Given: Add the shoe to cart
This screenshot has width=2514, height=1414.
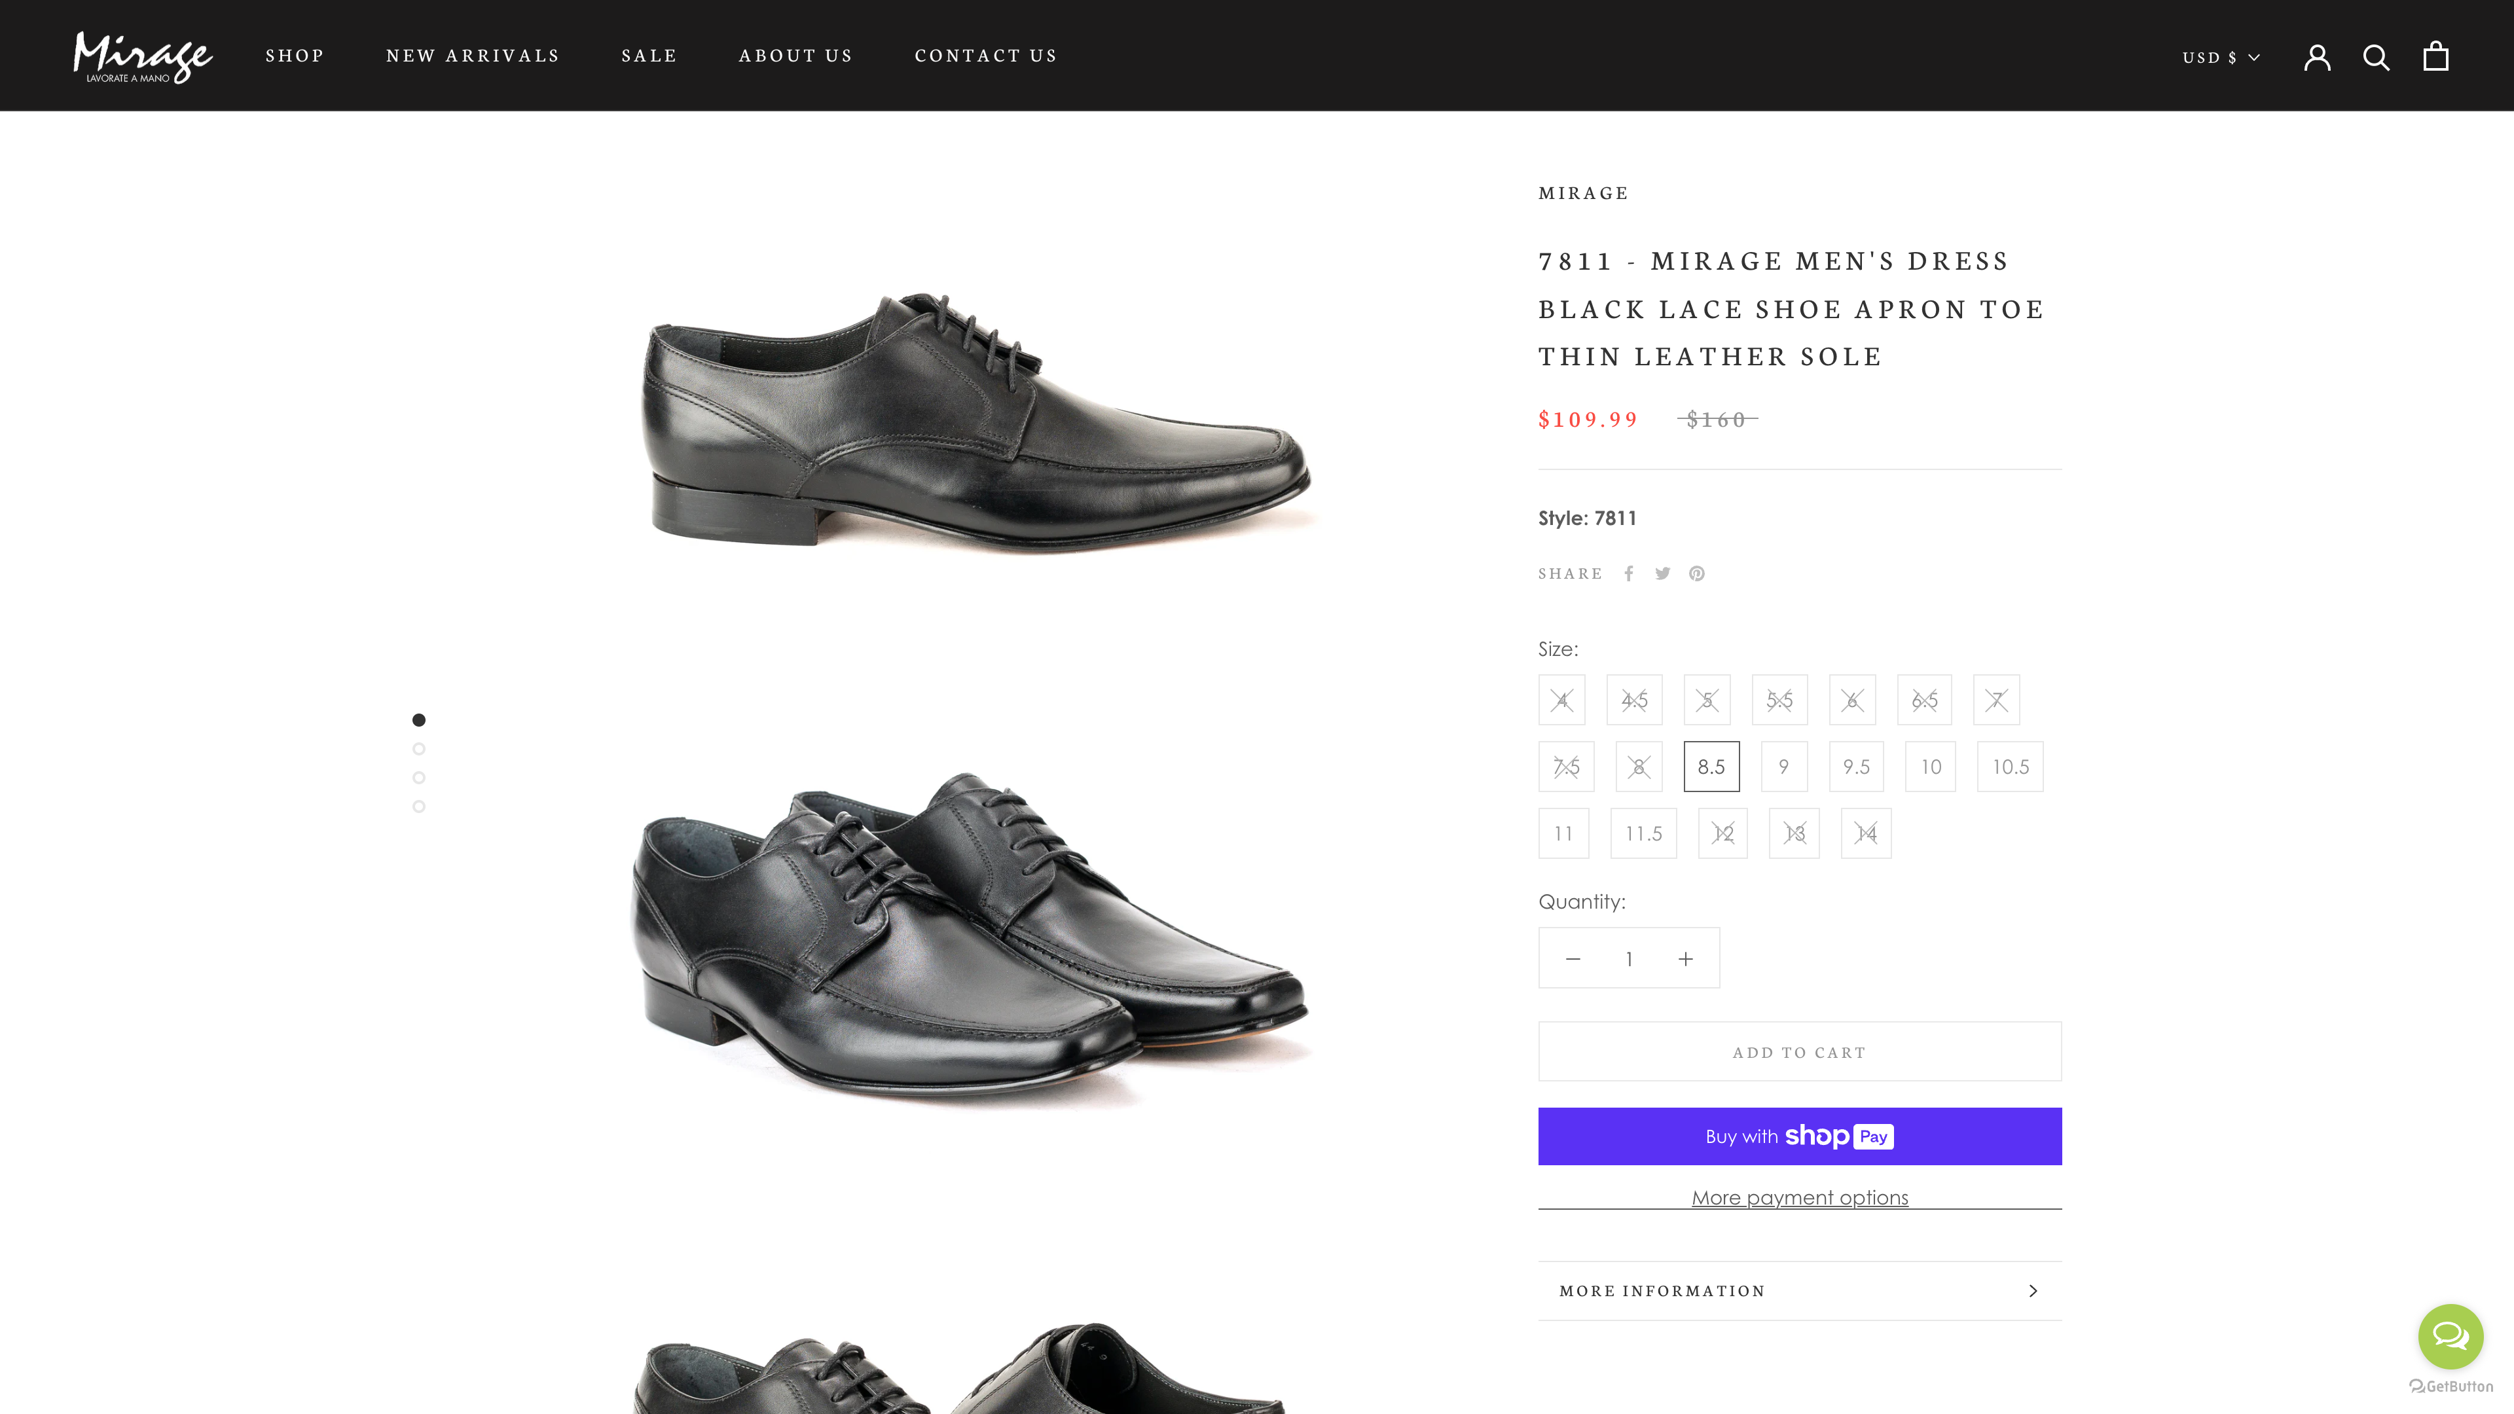Looking at the screenshot, I should pos(1798,1051).
